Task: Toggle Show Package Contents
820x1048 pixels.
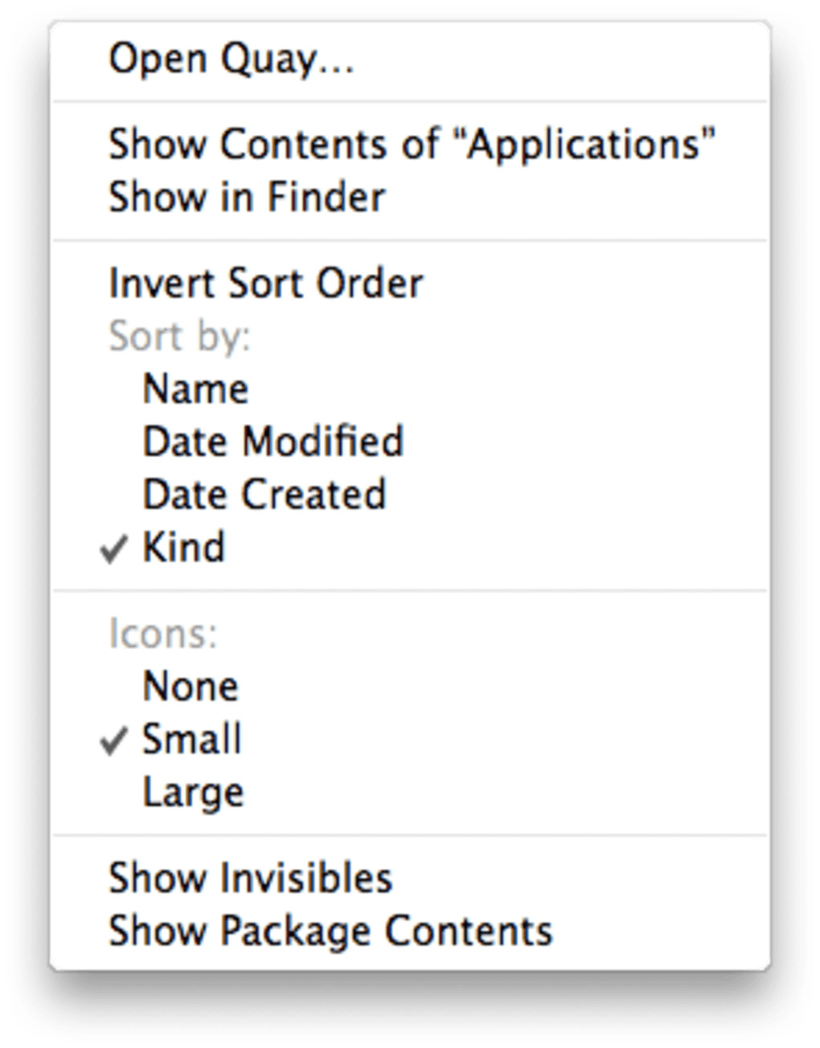Action: (330, 931)
